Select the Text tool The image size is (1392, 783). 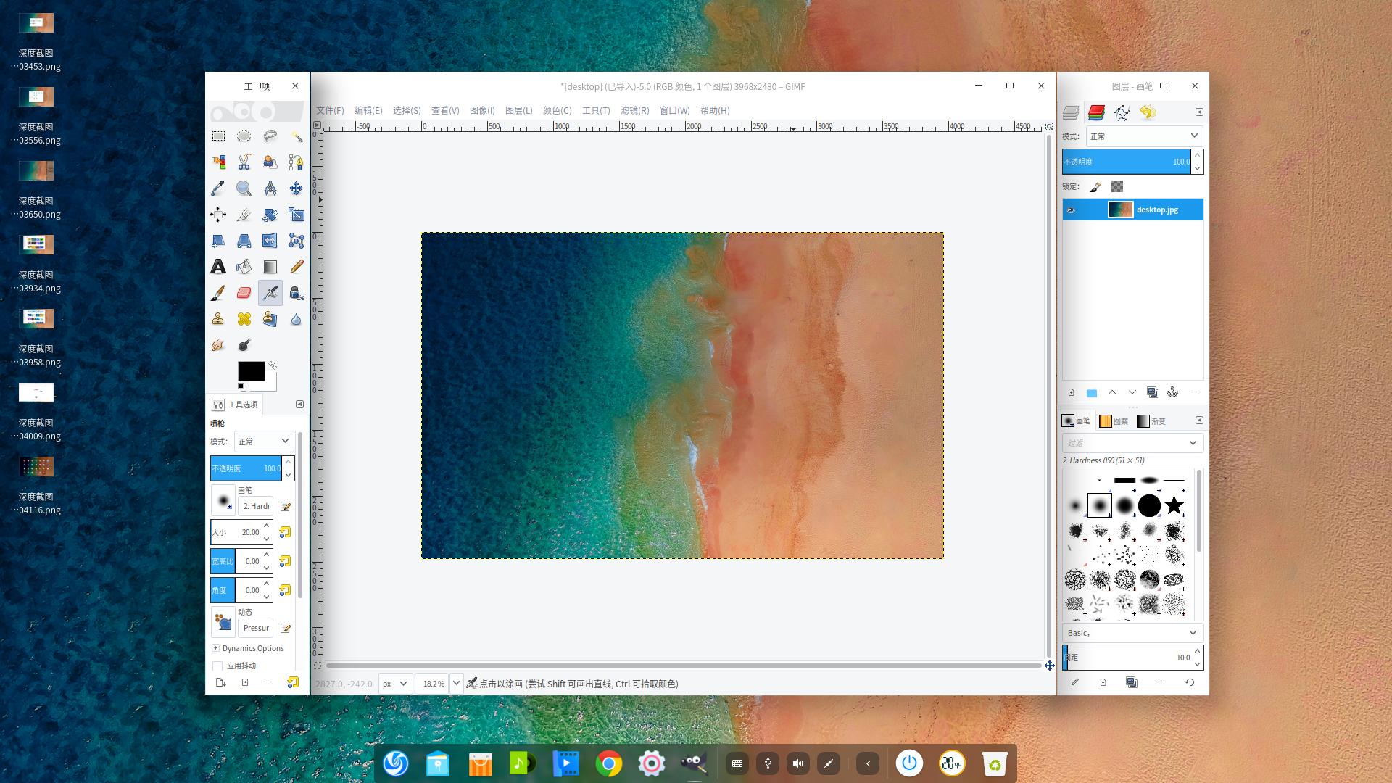[x=218, y=267]
